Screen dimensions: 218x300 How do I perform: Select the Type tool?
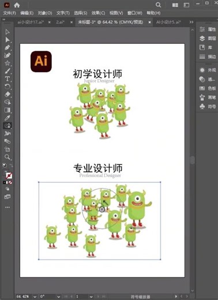[x=7, y=78]
